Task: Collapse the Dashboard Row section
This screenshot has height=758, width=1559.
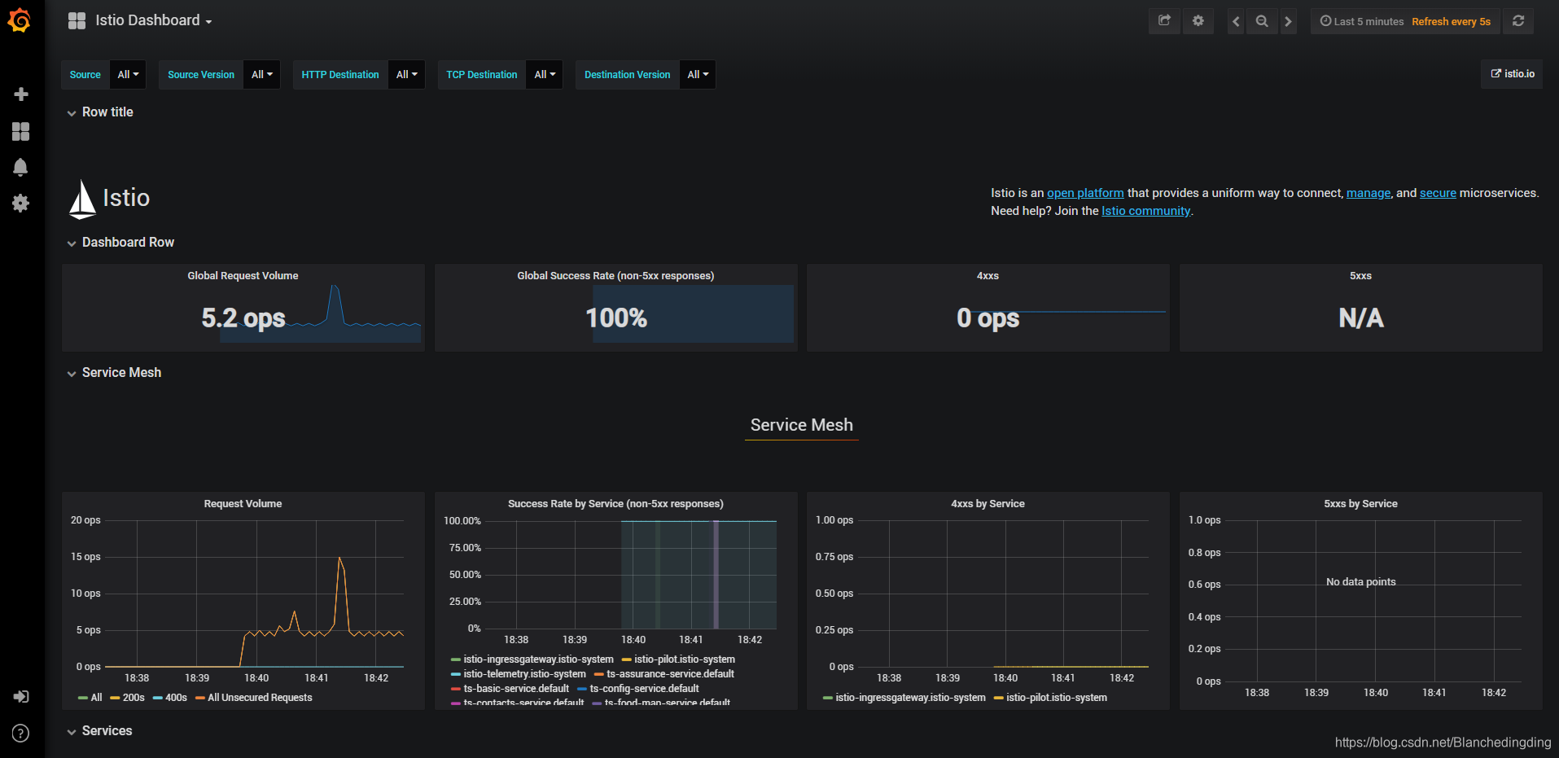Action: 120,243
